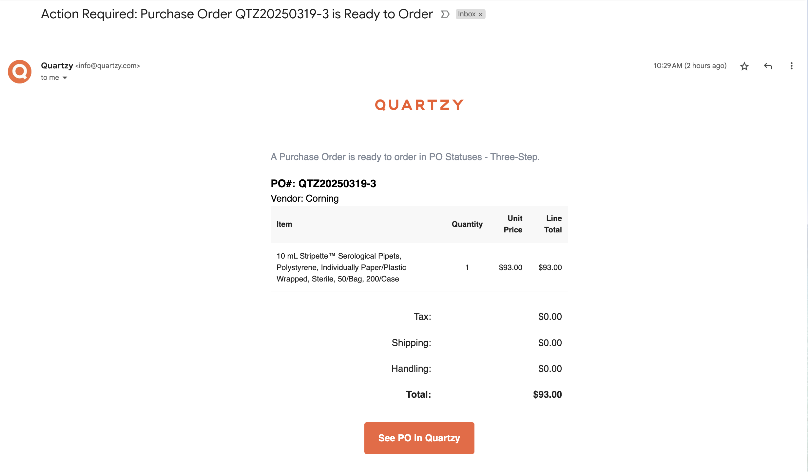Screen dimensions: 808x472
Task: Click the reply arrow icon
Action: (768, 66)
